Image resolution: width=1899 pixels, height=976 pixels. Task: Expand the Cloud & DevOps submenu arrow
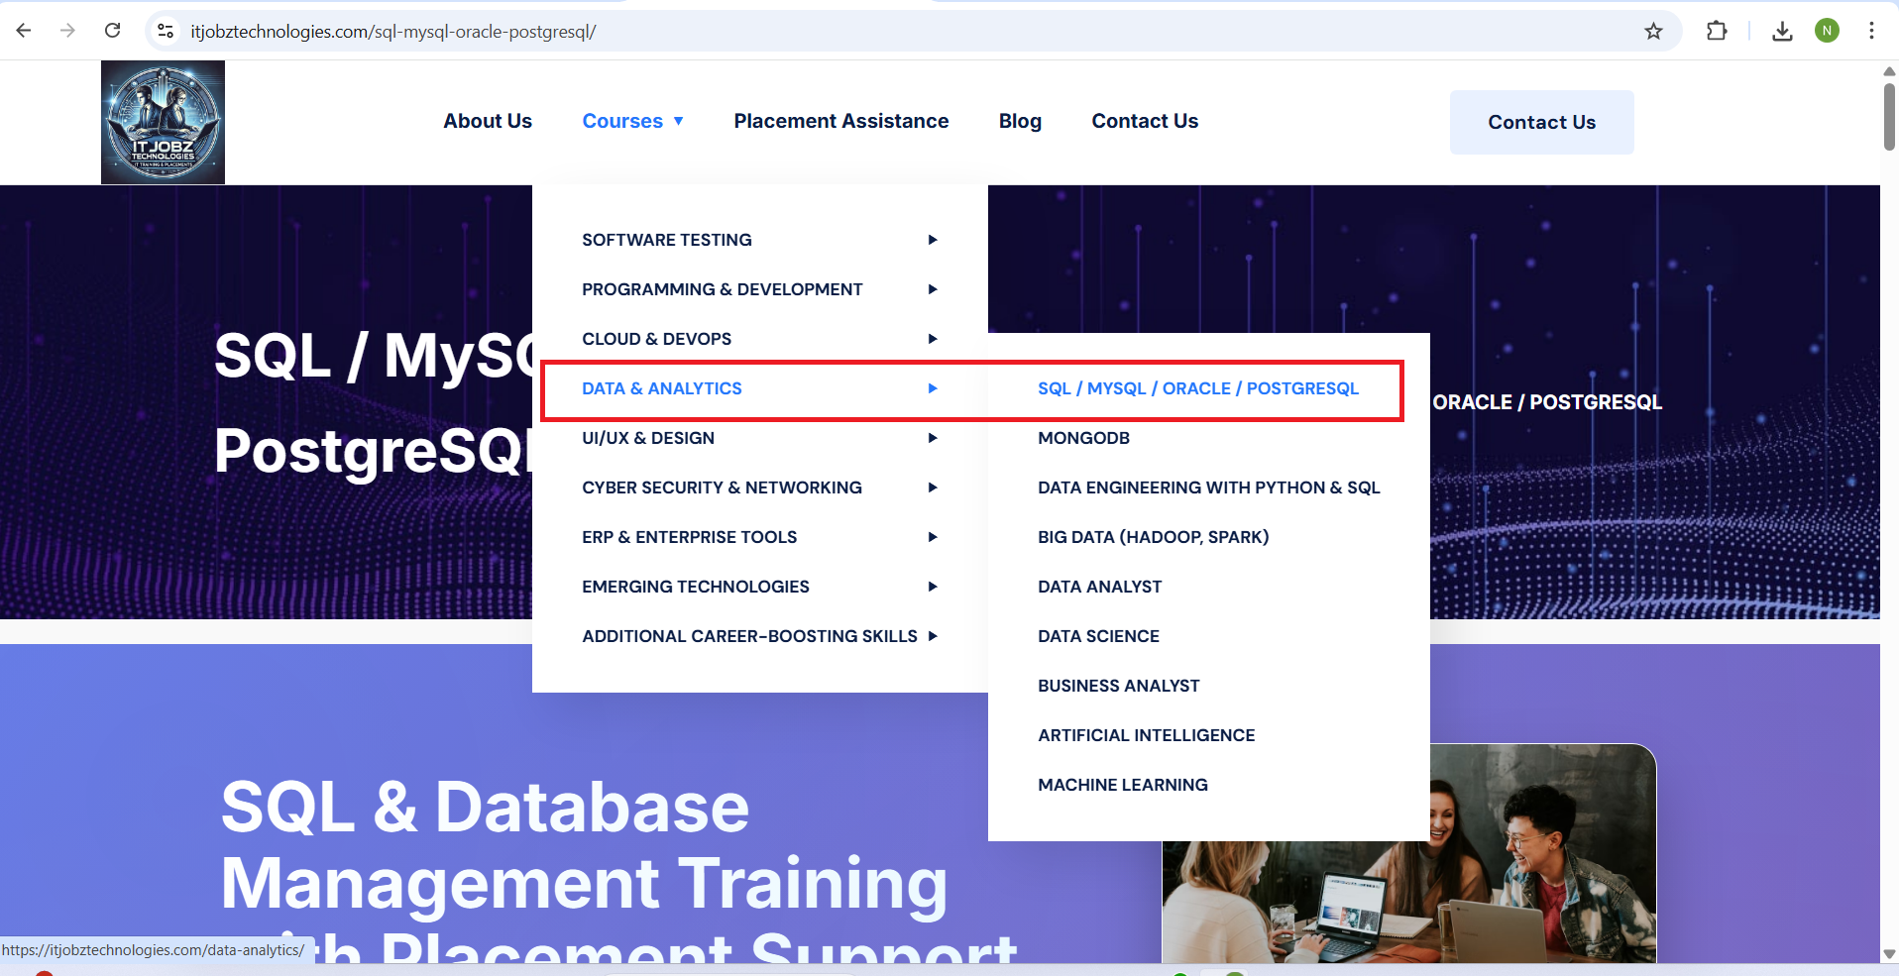(932, 339)
